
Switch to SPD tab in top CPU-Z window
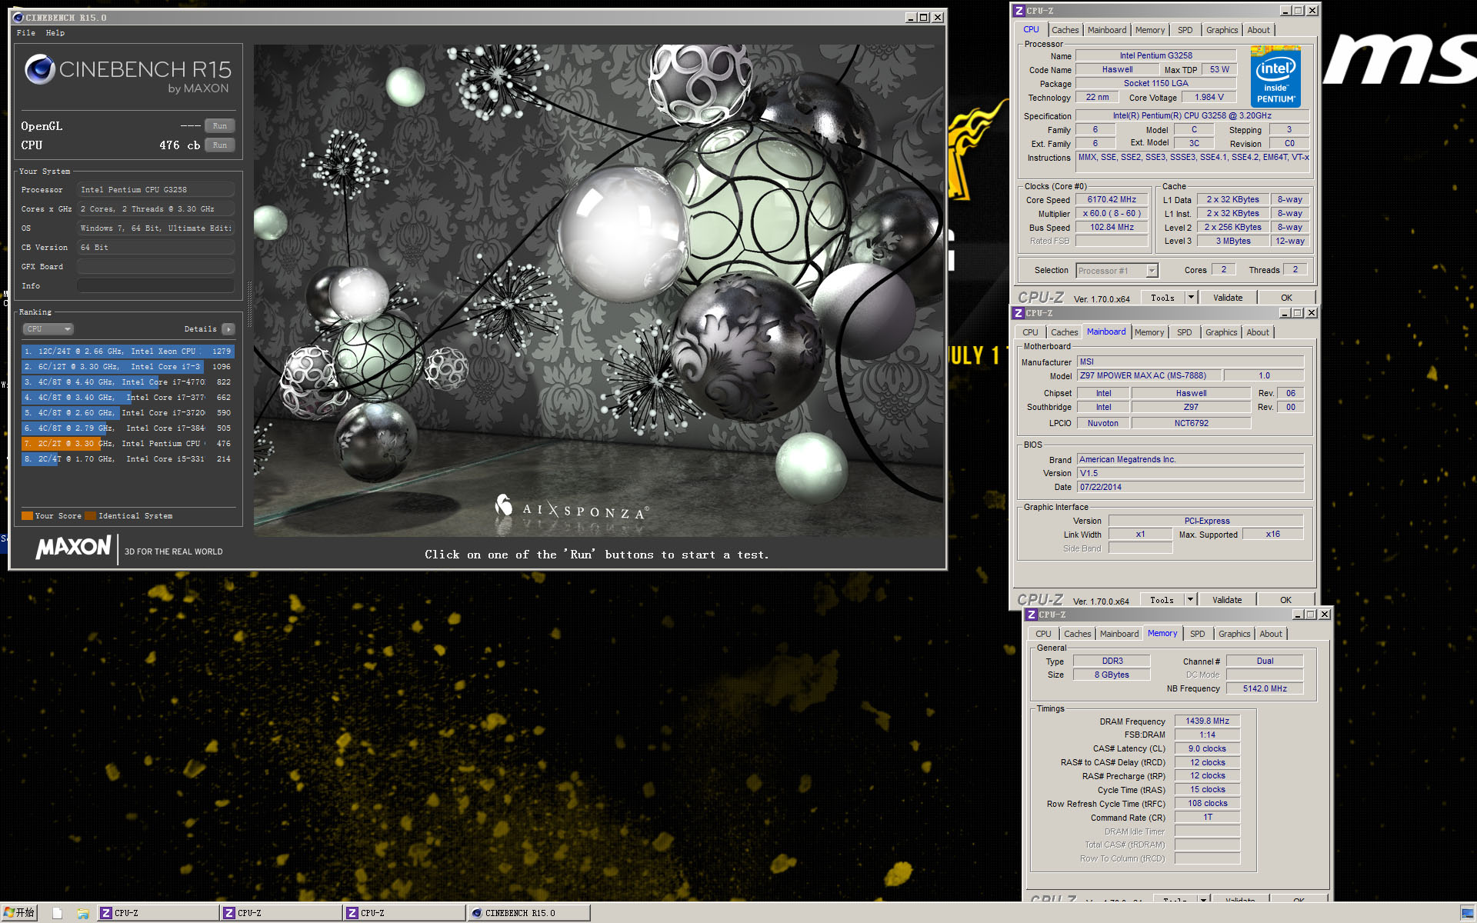[1185, 30]
